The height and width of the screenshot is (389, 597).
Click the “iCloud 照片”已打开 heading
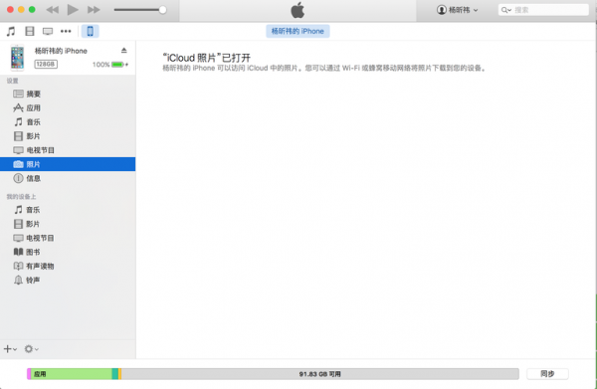tap(206, 58)
